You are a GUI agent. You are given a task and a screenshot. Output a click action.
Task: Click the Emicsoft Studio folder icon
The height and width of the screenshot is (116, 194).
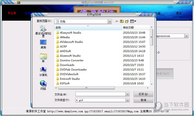tap(58, 79)
